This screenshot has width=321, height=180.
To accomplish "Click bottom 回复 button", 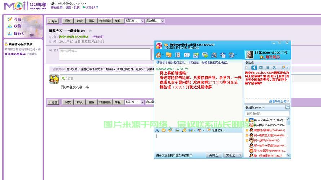I will coord(68,102).
